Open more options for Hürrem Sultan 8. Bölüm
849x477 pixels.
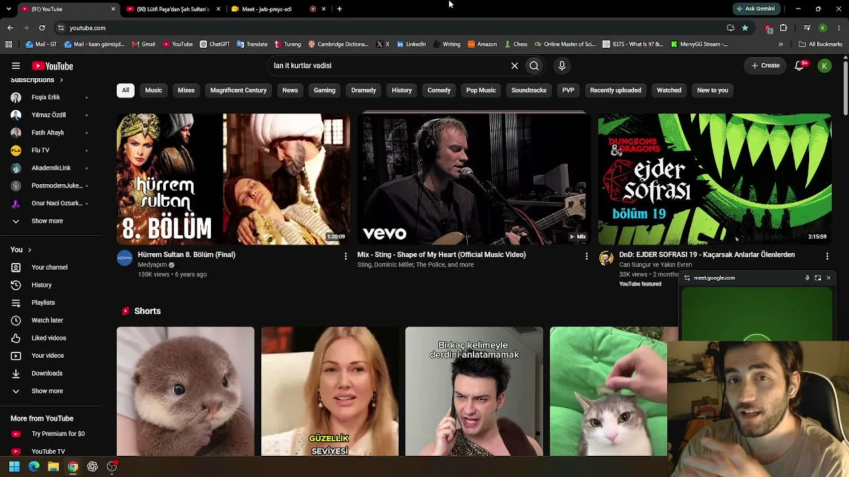tap(346, 256)
